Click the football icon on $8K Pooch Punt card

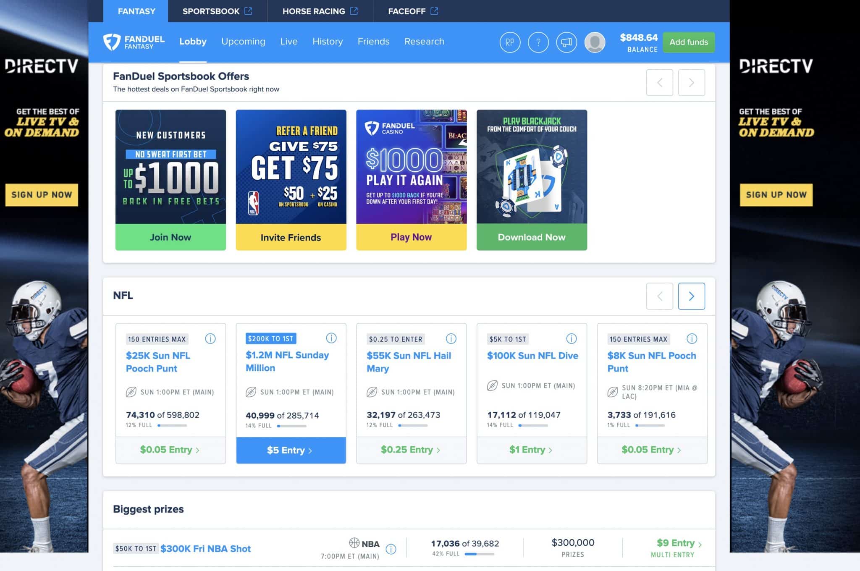[x=613, y=392]
